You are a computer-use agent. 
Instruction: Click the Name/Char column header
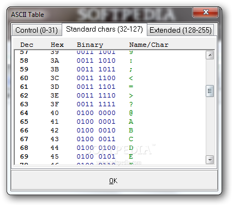tap(149, 45)
